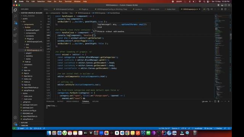This screenshot has height=137, width=244.
Task: Open the notifications bell in status bar
Action: point(229,129)
